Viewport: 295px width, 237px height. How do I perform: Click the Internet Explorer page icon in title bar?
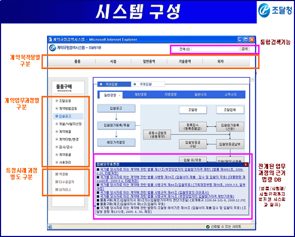click(x=50, y=40)
